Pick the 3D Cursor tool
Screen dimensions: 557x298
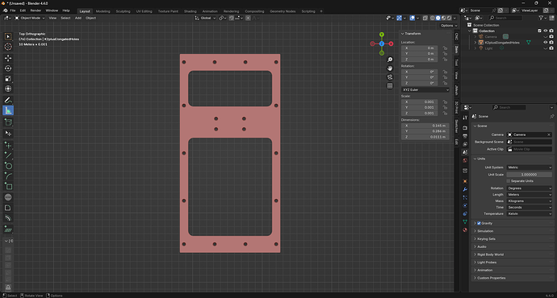pyautogui.click(x=8, y=47)
